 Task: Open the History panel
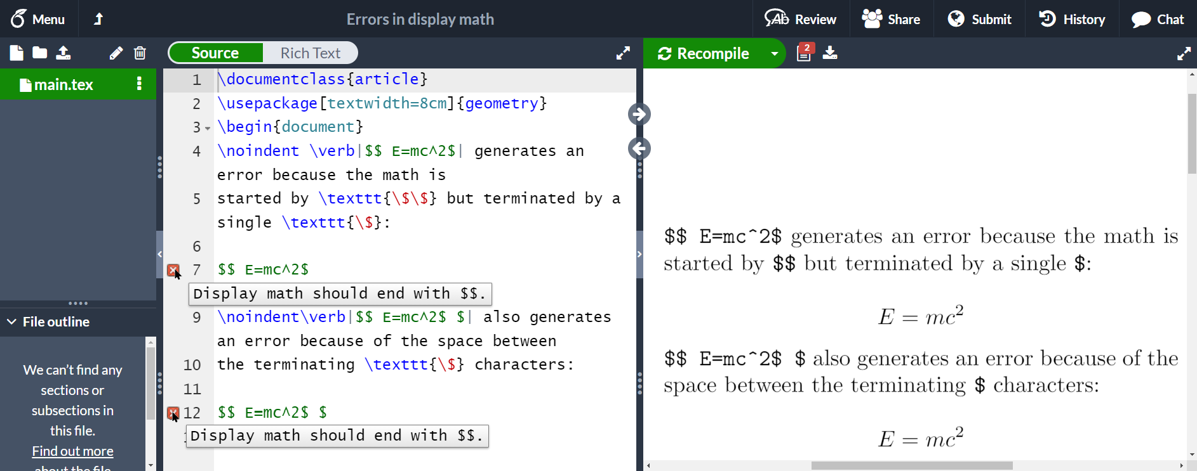coord(1072,19)
